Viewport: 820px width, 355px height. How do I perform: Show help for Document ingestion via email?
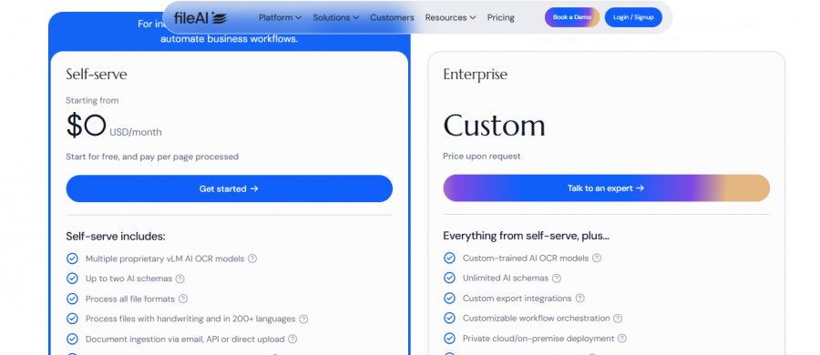click(x=292, y=340)
